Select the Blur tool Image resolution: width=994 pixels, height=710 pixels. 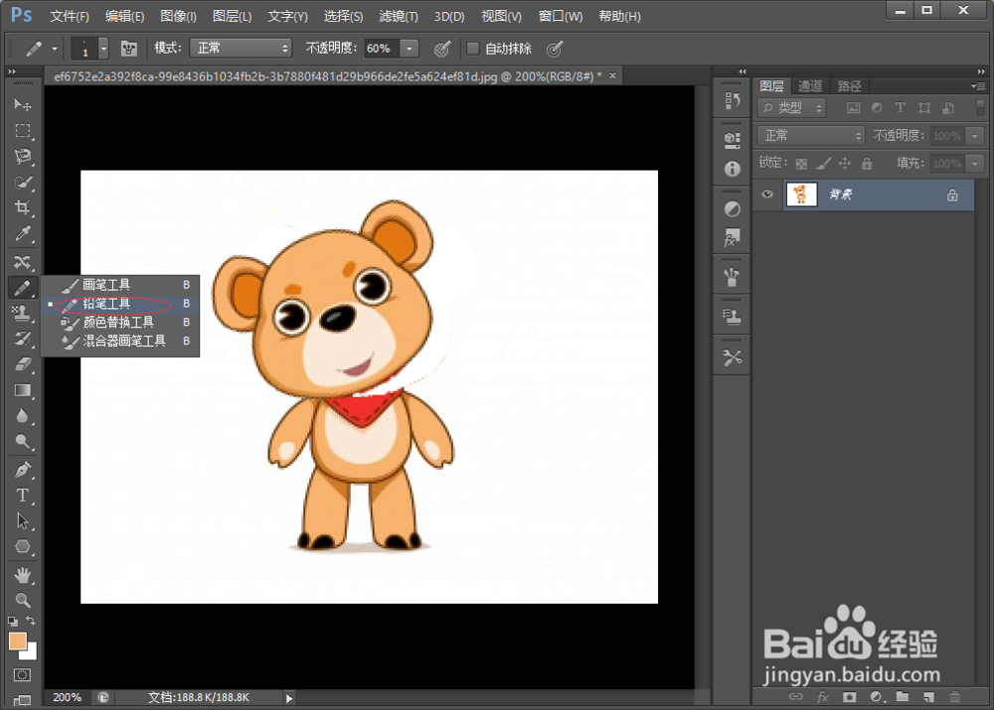[x=23, y=416]
